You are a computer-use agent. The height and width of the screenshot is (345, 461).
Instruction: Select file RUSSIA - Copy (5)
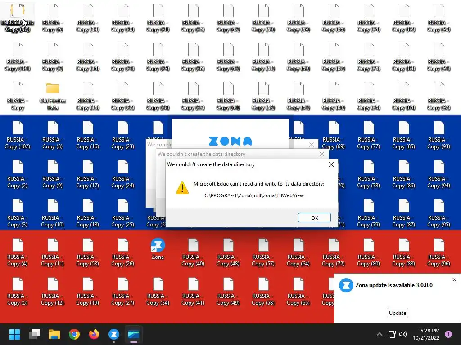pos(18,291)
